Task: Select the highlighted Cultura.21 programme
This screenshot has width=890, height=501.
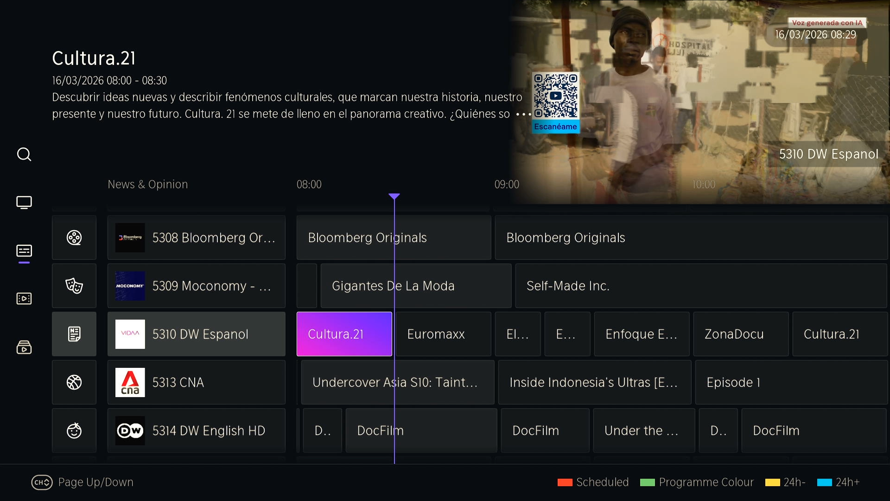Action: [344, 334]
